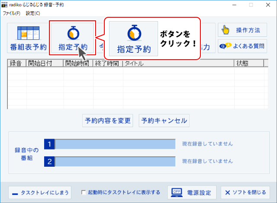Click the 予約内容を変更 button

click(x=108, y=121)
